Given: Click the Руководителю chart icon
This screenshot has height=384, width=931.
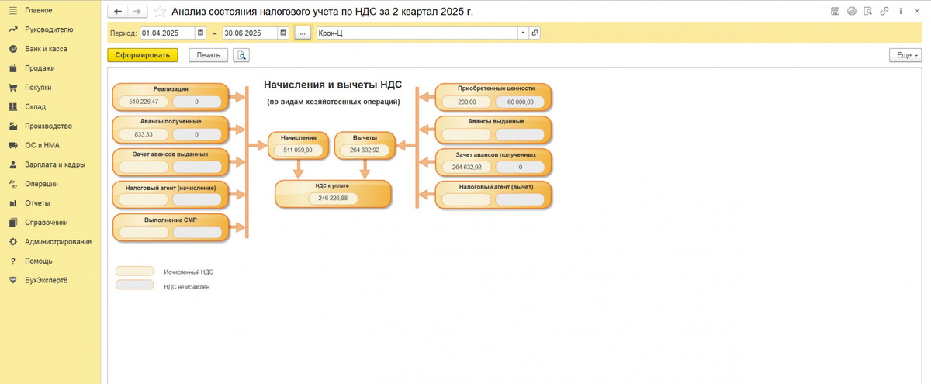Looking at the screenshot, I should [x=12, y=29].
